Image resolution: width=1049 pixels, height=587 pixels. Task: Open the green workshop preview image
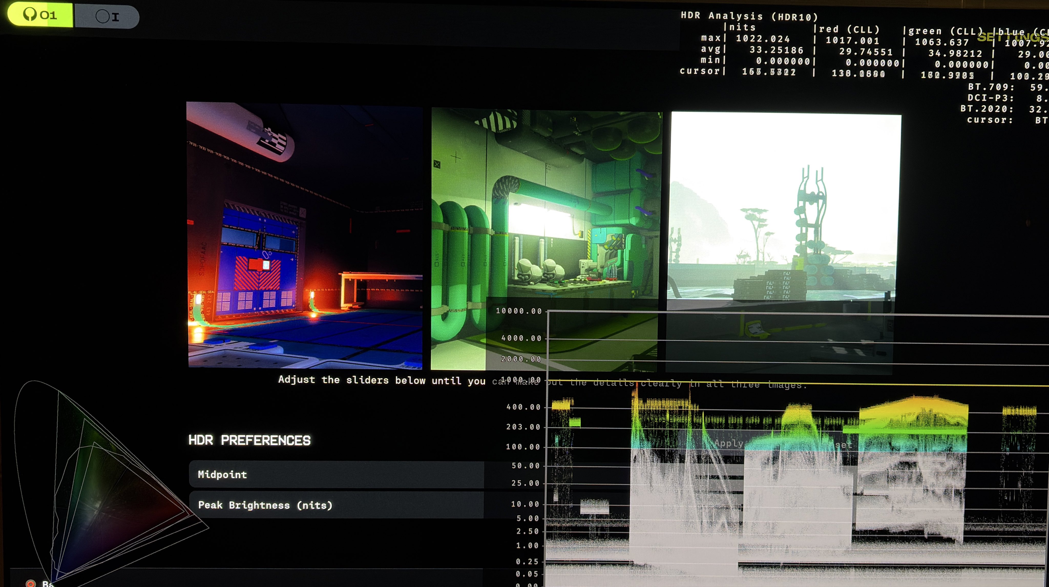pos(547,240)
